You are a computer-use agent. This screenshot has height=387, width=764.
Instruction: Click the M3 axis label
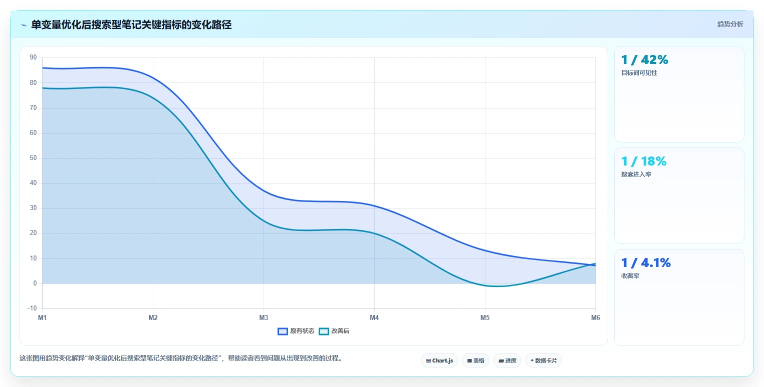264,317
